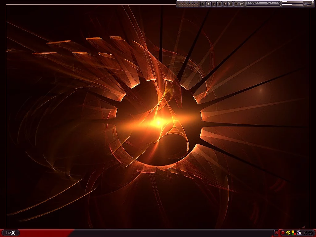316x237 pixels.
Task: Click the ridged grip on player's left
Action: coord(188,4)
